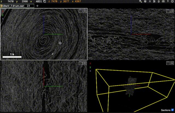Viewport: 175px width, 113px height.
Task: Open the layer list panel icon
Action: click(x=145, y=1)
